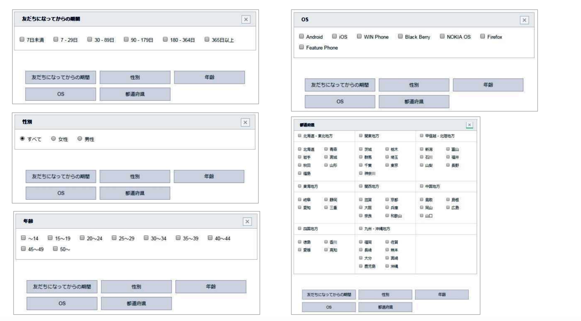581x321 pixels.
Task: Check the 四国地方 region checkbox
Action: (x=300, y=228)
